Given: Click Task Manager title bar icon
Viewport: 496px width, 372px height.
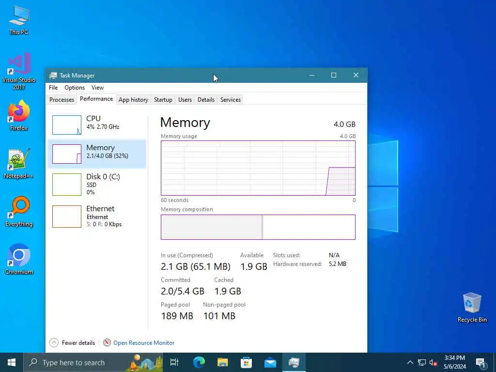Looking at the screenshot, I should [x=53, y=75].
